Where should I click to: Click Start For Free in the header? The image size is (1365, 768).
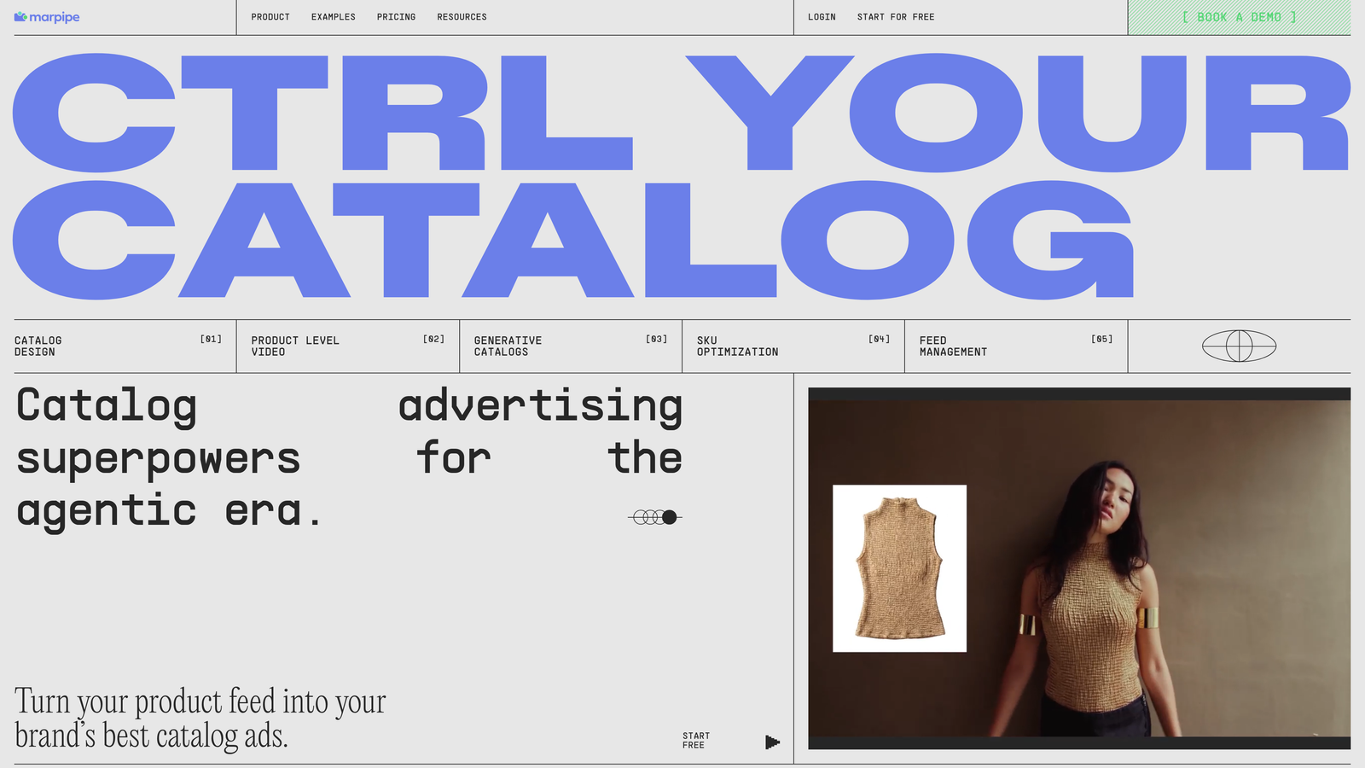click(x=896, y=16)
